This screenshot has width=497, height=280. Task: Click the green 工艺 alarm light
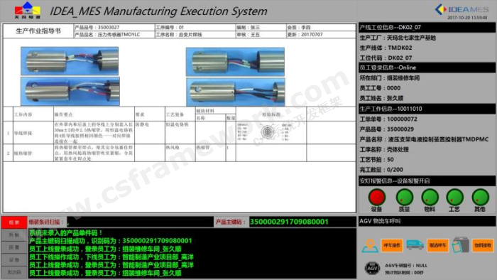(x=455, y=198)
